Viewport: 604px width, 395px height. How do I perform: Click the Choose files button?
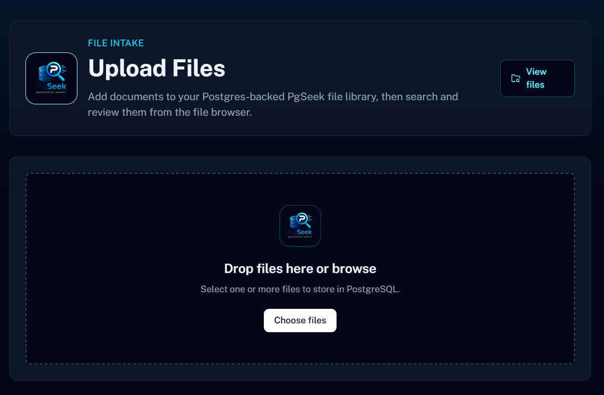300,320
